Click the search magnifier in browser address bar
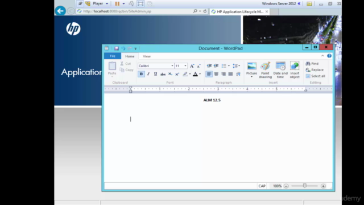Image resolution: width=364 pixels, height=205 pixels. tap(195, 11)
